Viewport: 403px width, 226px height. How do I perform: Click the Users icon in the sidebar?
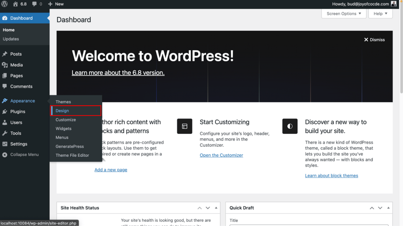click(5, 122)
